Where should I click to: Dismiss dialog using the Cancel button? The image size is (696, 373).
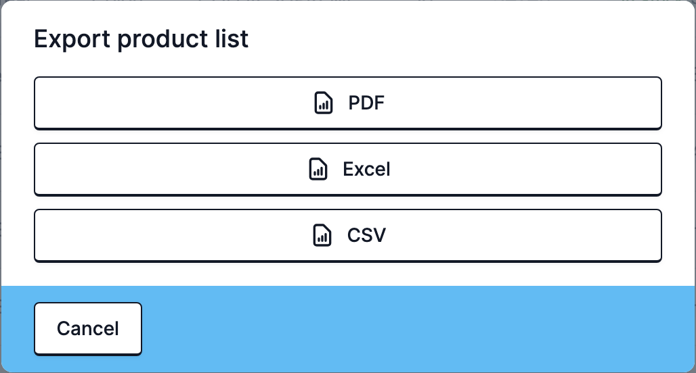coord(88,328)
